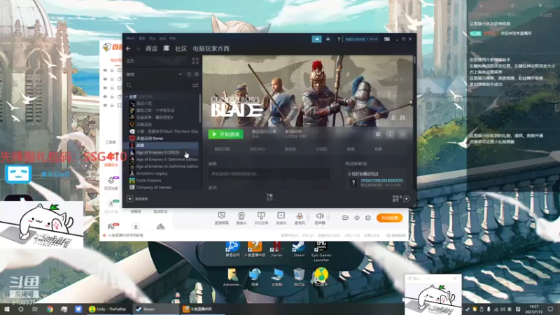
Task: Click the library search field
Action: click(159, 85)
